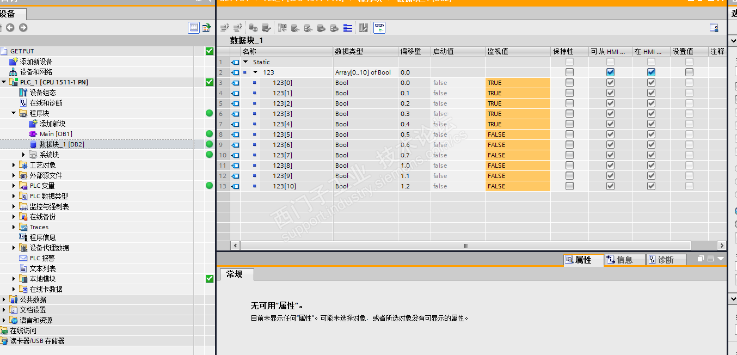The image size is (737, 355).
Task: Select 设备组态 in project tree
Action: point(42,93)
